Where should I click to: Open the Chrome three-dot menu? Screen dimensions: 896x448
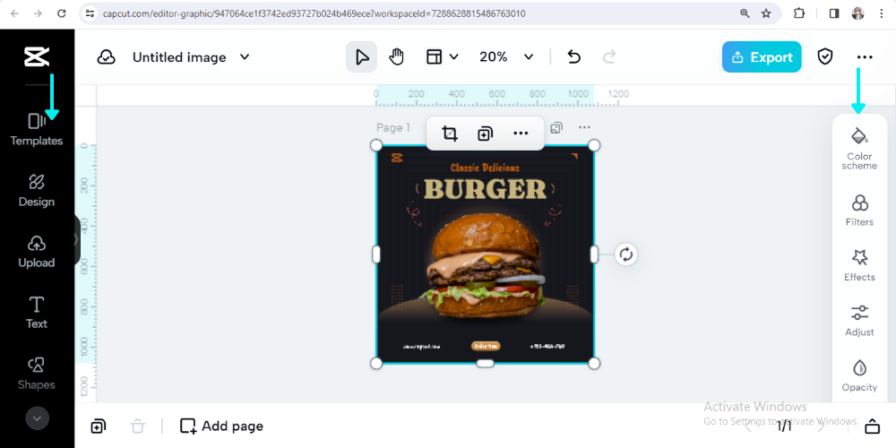881,13
